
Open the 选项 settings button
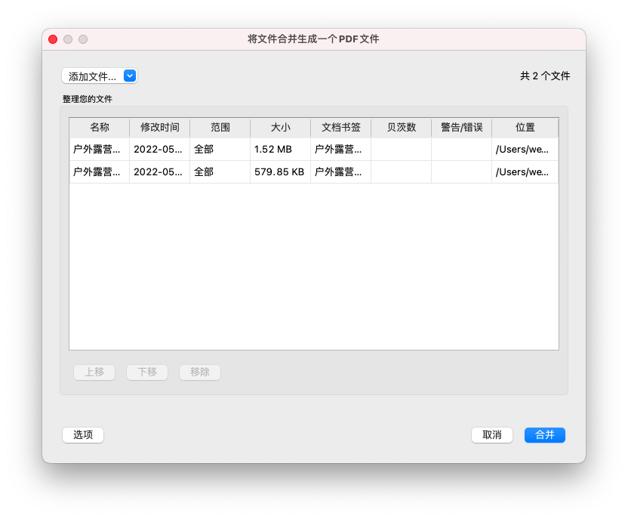pyautogui.click(x=83, y=435)
